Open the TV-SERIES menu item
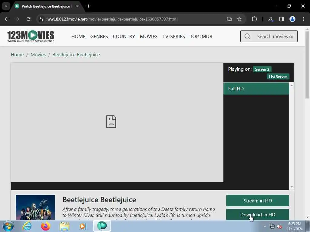This screenshot has width=310, height=232. pyautogui.click(x=174, y=36)
